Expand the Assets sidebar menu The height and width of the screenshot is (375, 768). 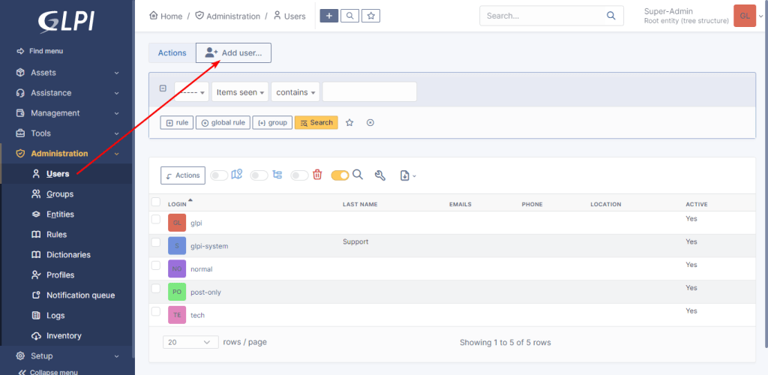pyautogui.click(x=67, y=73)
